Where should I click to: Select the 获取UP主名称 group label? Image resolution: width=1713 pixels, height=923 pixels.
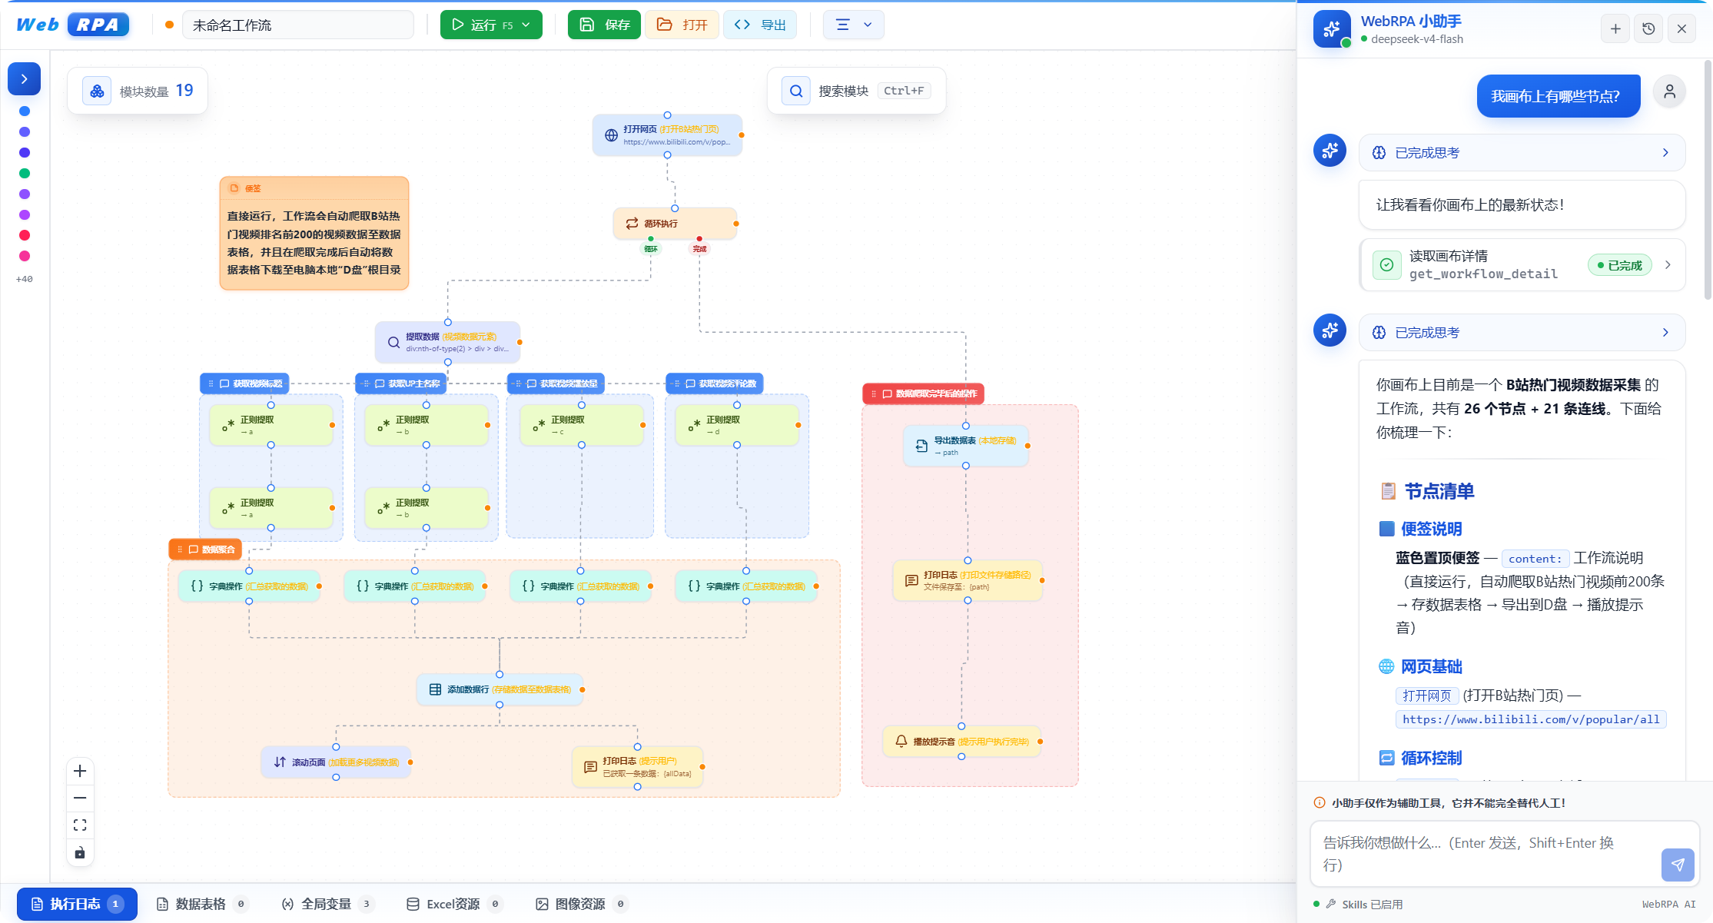400,383
